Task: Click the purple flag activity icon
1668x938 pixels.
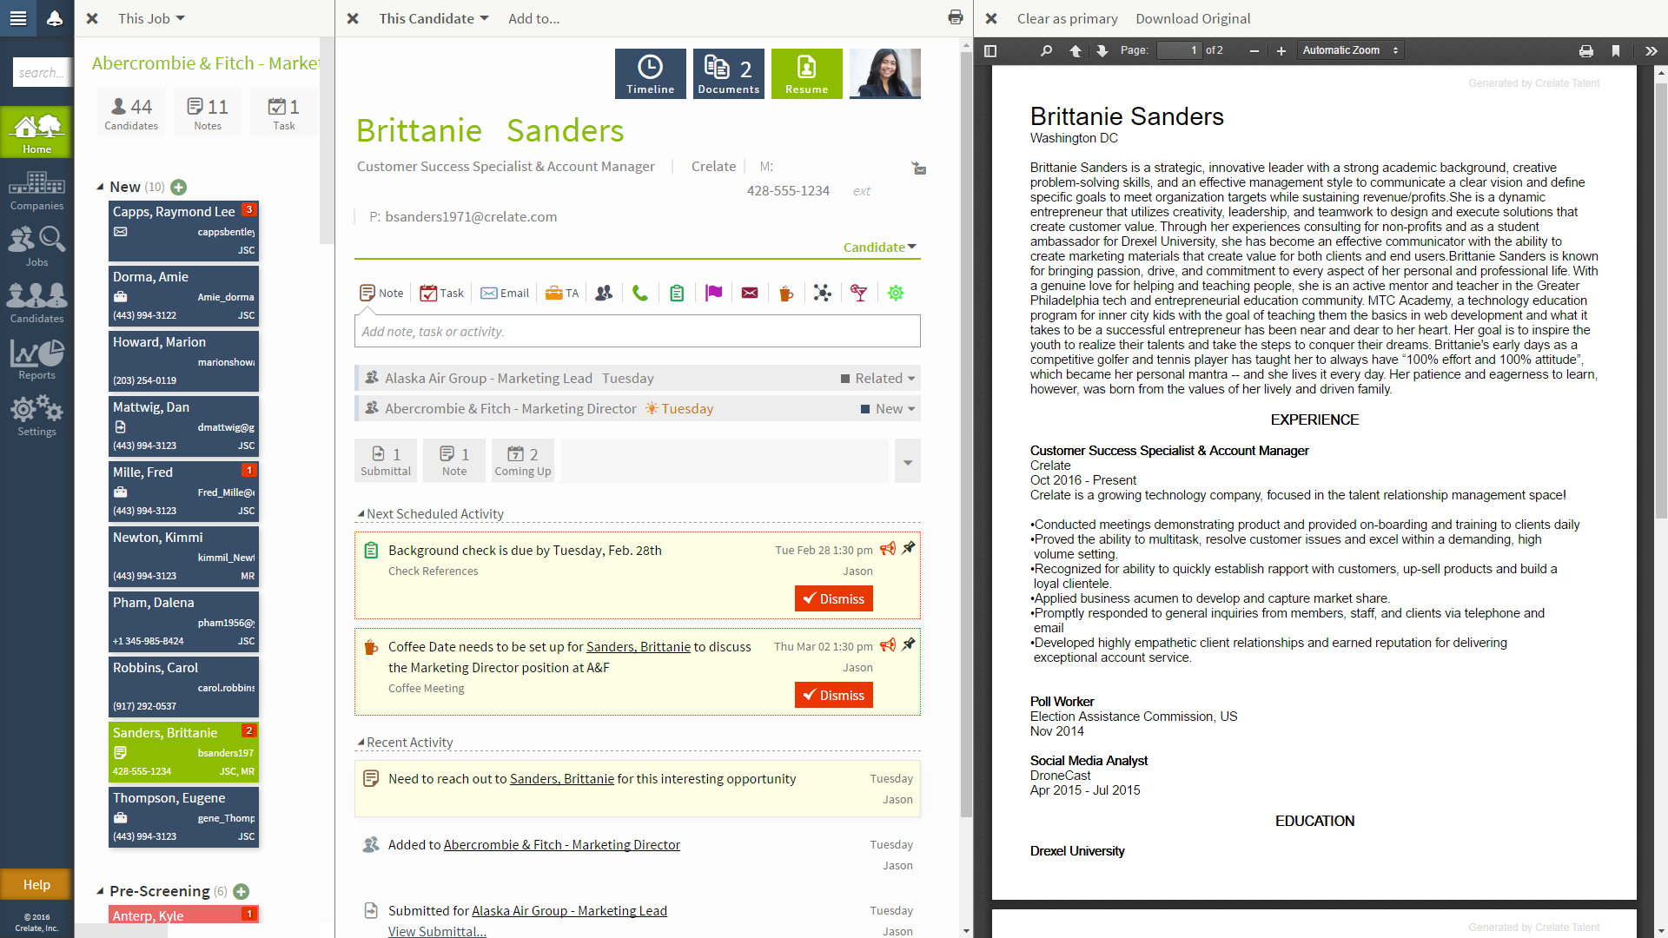Action: point(713,294)
